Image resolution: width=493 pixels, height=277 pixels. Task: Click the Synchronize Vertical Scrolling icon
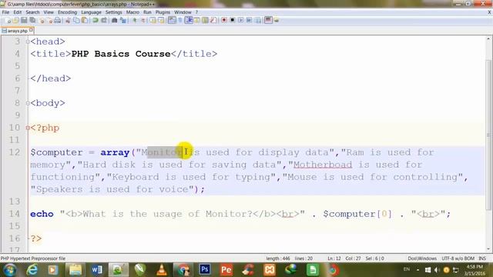click(153, 21)
